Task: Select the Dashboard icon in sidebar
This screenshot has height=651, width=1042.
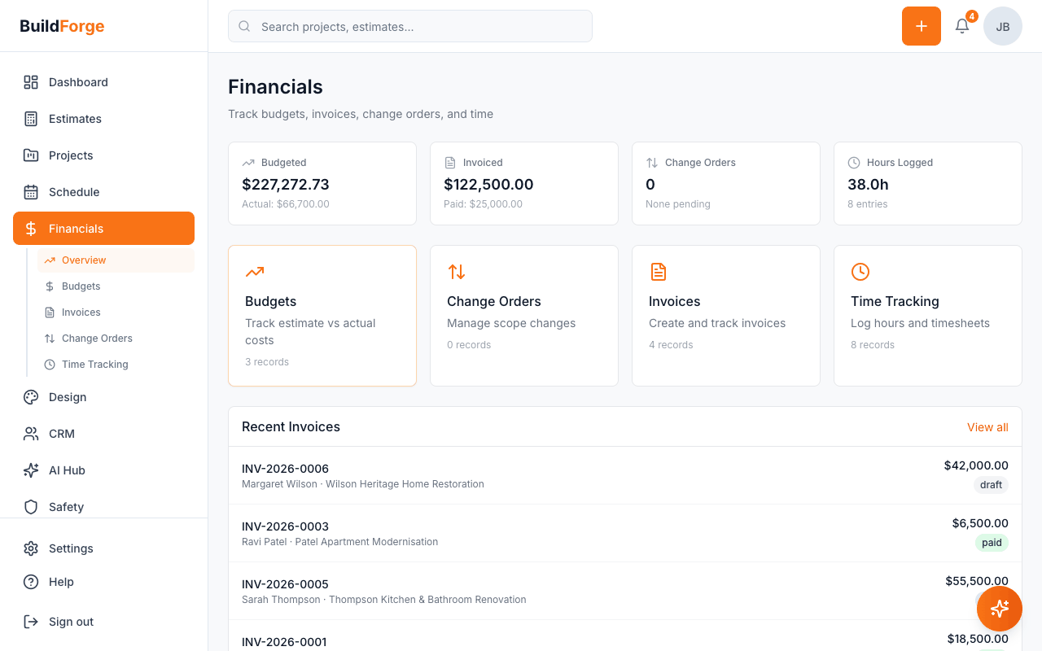Action: point(31,82)
